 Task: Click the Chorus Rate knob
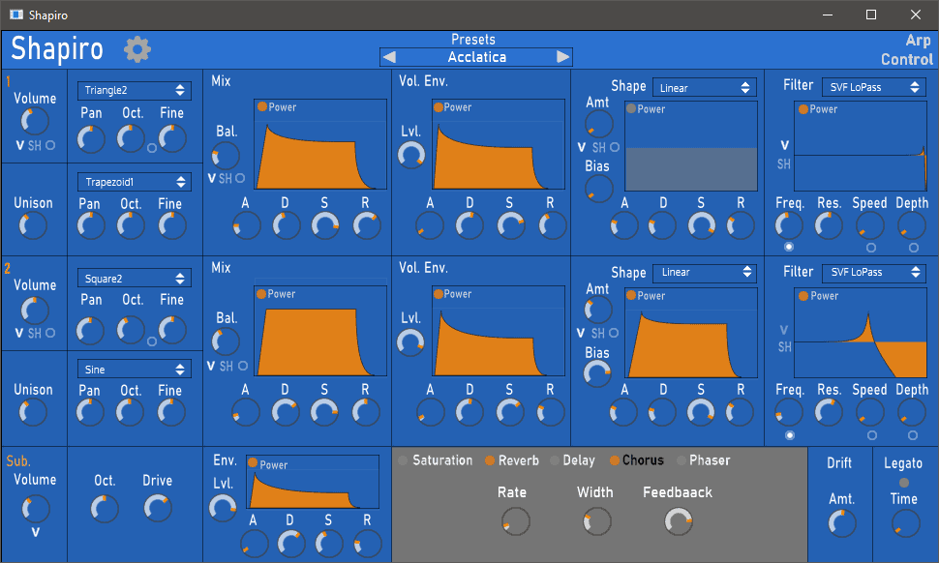[516, 521]
